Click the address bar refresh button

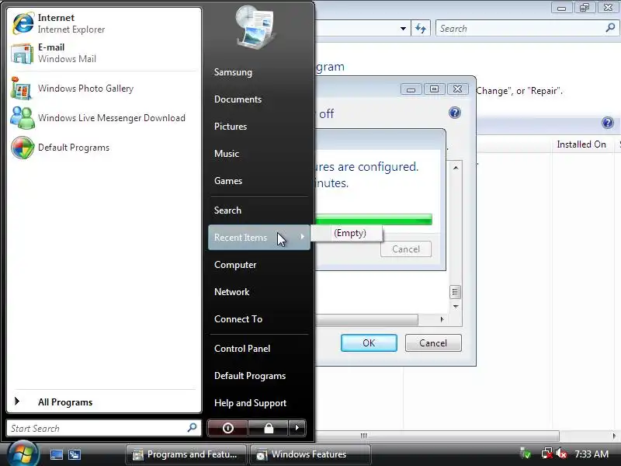tap(421, 29)
